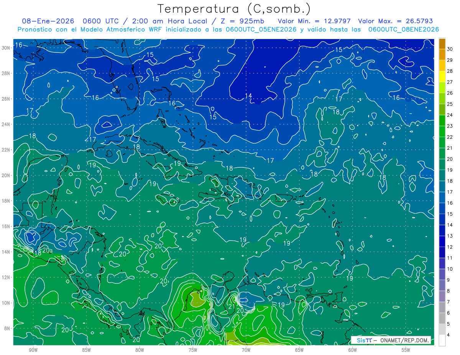Click the yellow legend swatch between 27 and 28
The height and width of the screenshot is (355, 460).
442,76
